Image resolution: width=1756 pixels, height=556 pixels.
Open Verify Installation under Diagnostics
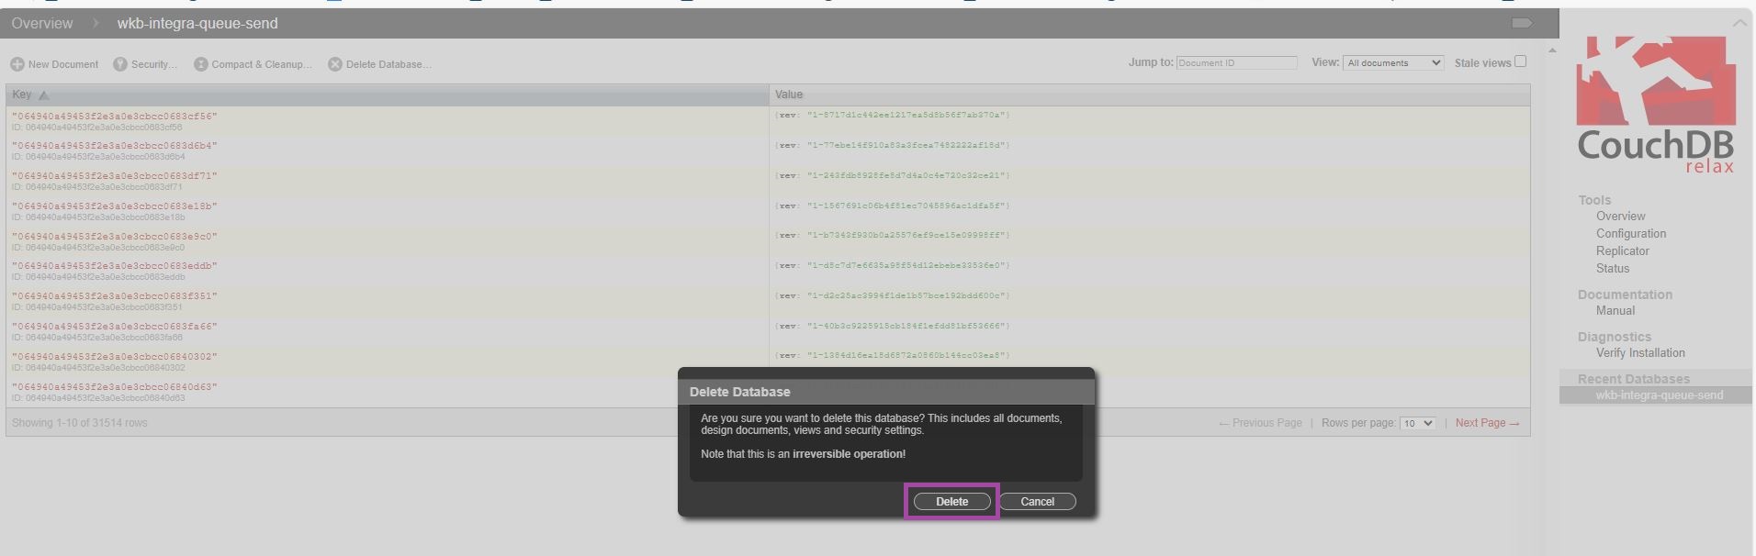click(x=1640, y=353)
